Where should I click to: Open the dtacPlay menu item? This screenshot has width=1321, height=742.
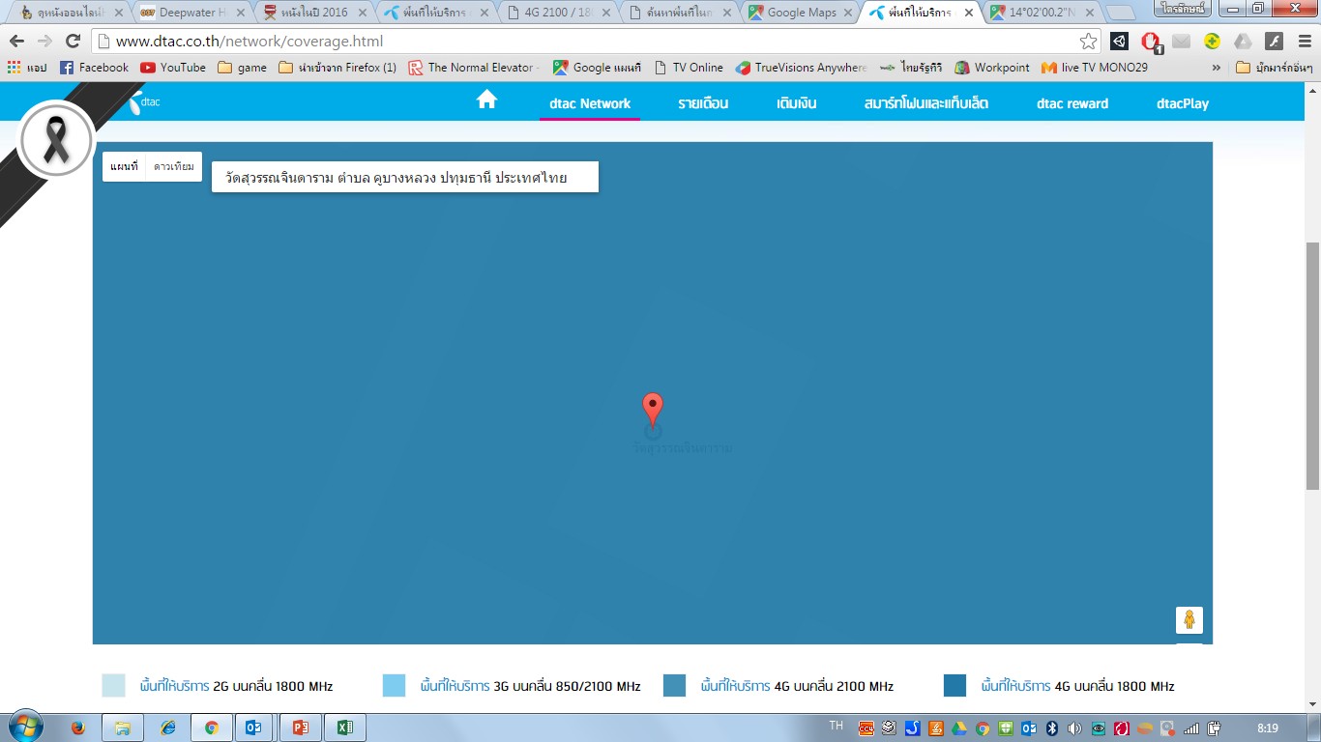(1183, 103)
